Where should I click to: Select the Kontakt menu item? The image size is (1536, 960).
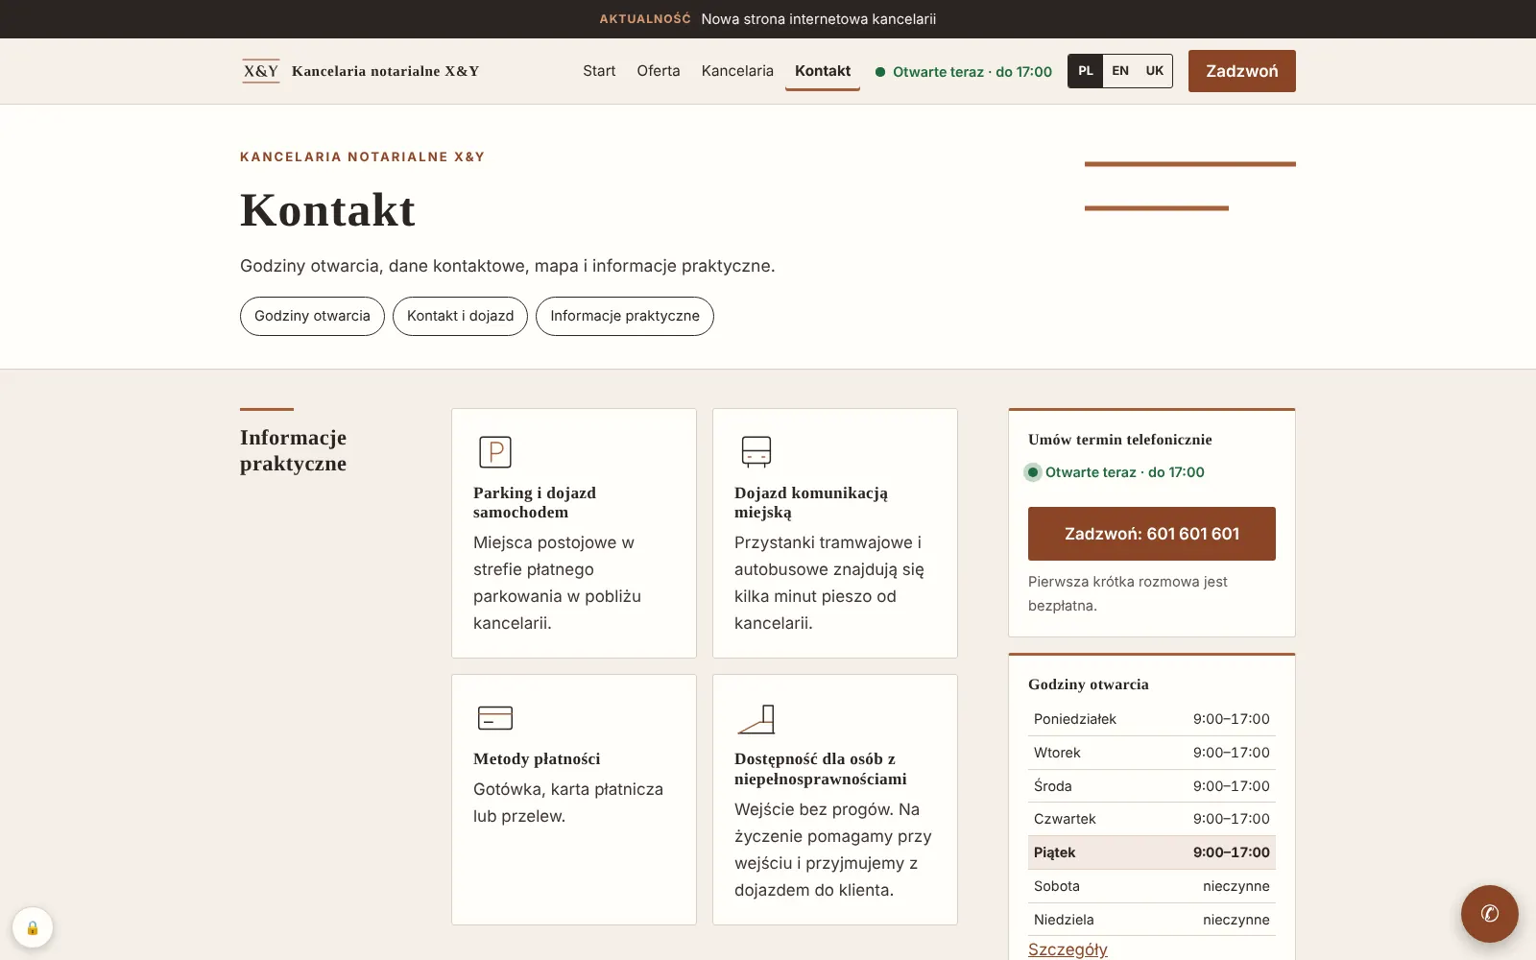(823, 71)
